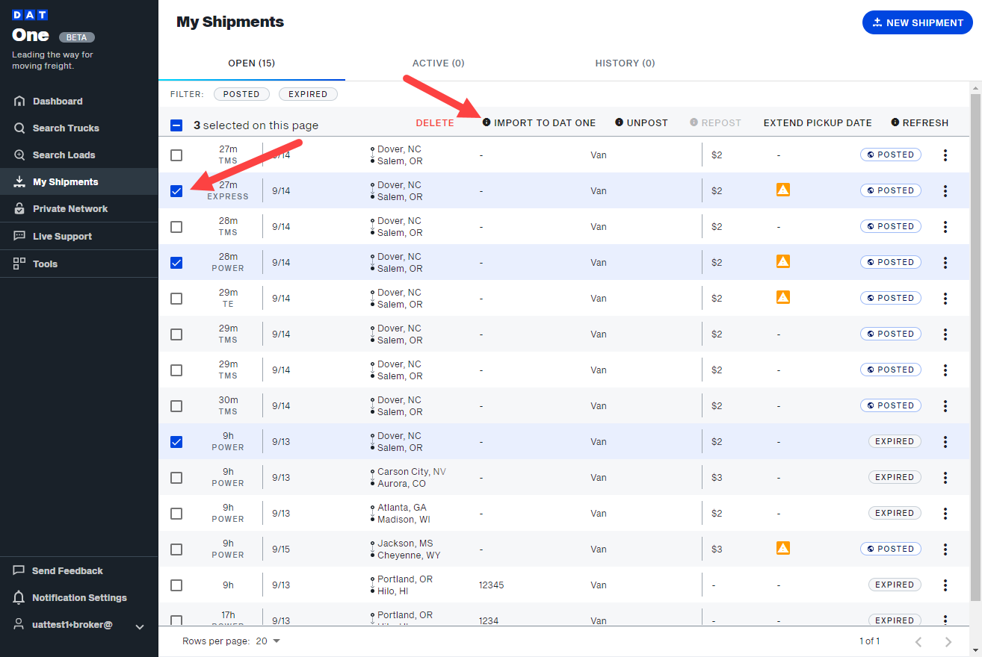Check the 29m TE shipment checkbox
Screen dimensions: 982x657
[176, 298]
